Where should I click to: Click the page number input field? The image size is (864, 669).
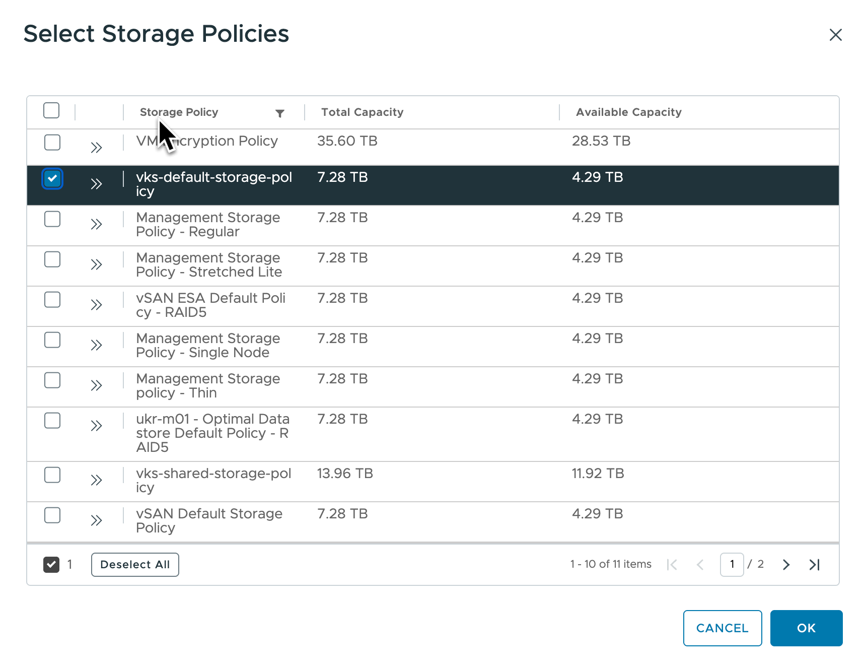pyautogui.click(x=732, y=564)
